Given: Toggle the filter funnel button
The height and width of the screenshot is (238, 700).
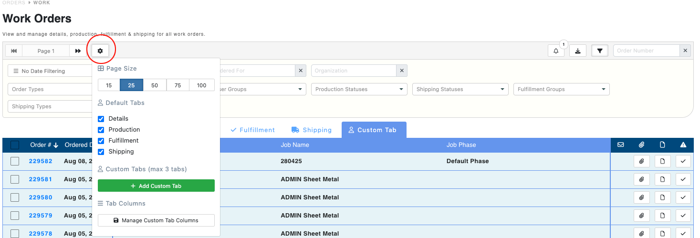Looking at the screenshot, I should coord(600,51).
